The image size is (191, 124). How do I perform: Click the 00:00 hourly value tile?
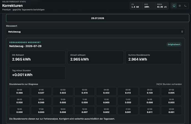19,91
